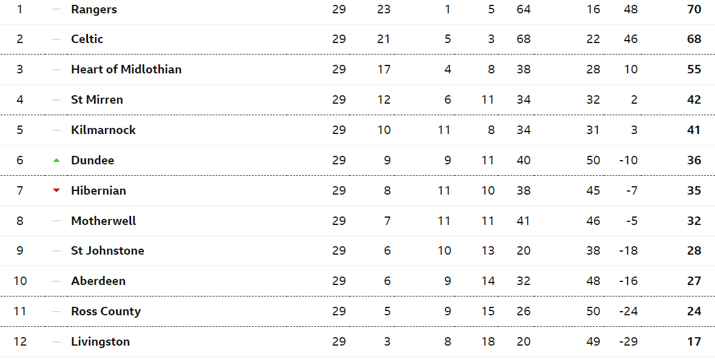The width and height of the screenshot is (715, 362).
Task: Select the Ross County team name
Action: click(x=106, y=312)
